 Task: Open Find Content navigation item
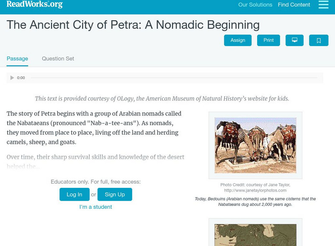pos(294,5)
